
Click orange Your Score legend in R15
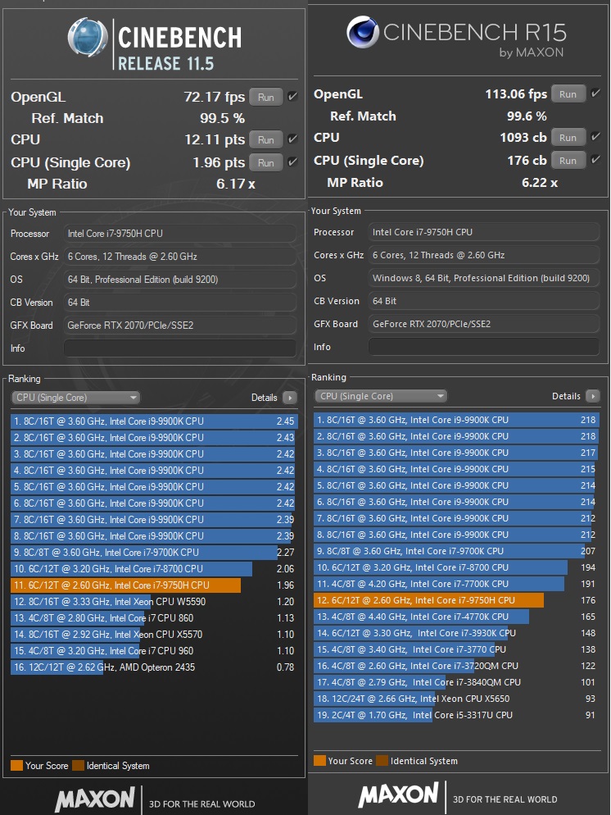[x=319, y=761]
